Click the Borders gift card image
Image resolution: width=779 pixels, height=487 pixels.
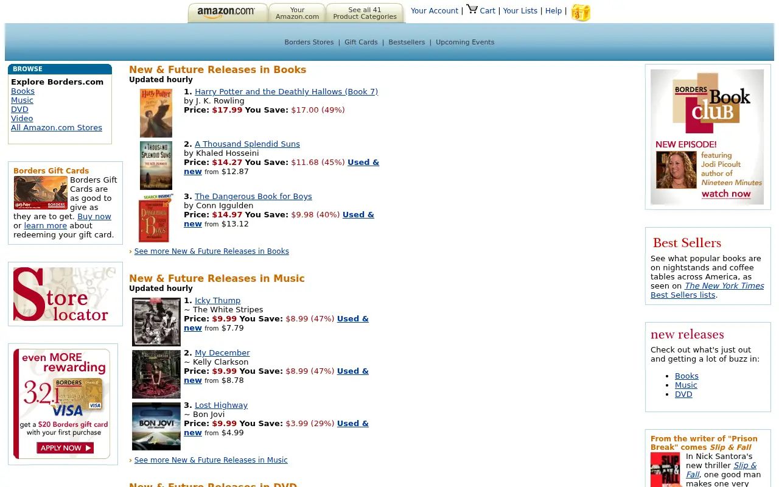pos(41,192)
